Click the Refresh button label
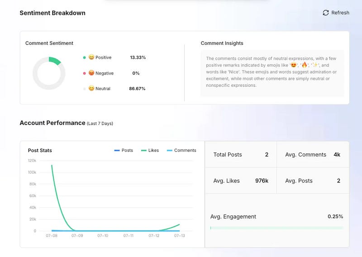Image resolution: width=362 pixels, height=257 pixels. 340,13
